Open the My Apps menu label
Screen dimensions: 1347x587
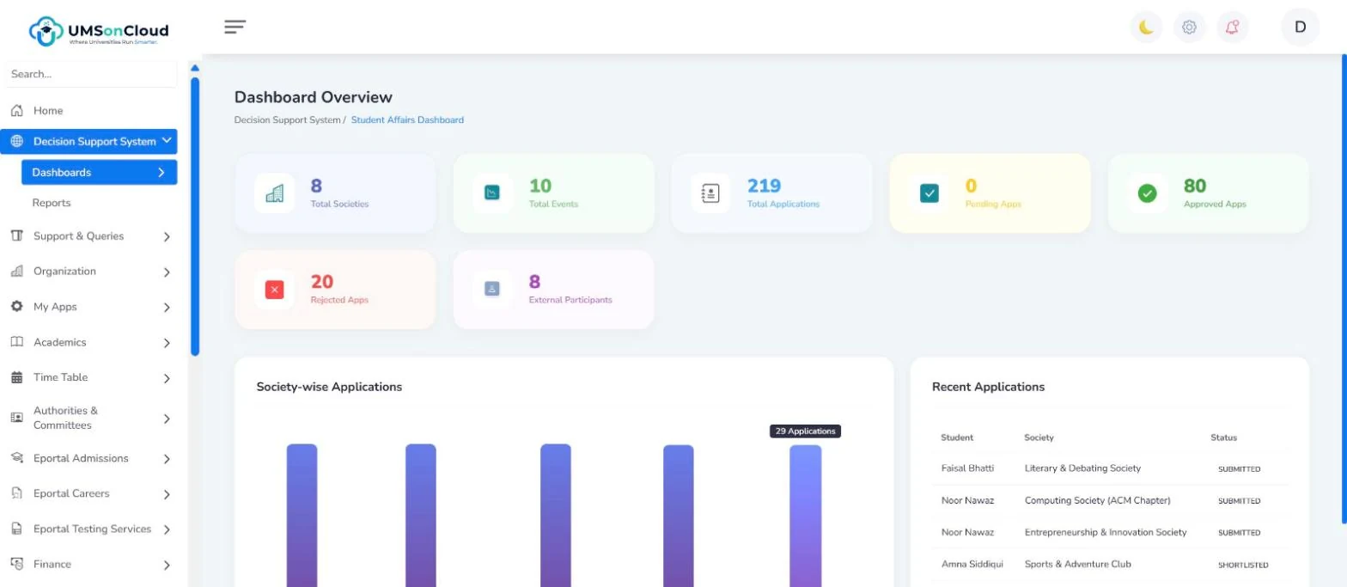(x=55, y=307)
